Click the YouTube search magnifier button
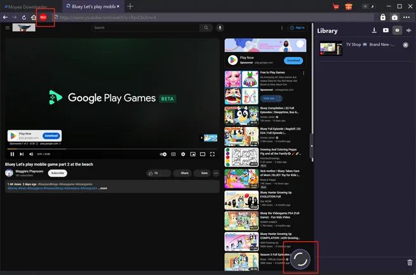This screenshot has height=275, width=416. click(206, 27)
